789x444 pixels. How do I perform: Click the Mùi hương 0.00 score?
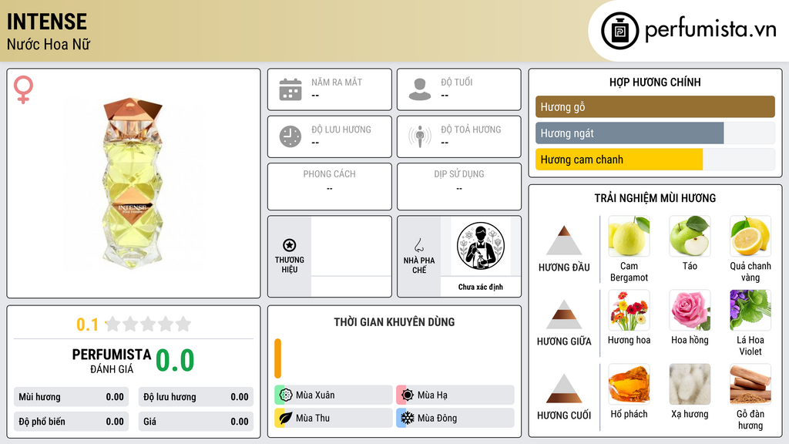point(72,397)
